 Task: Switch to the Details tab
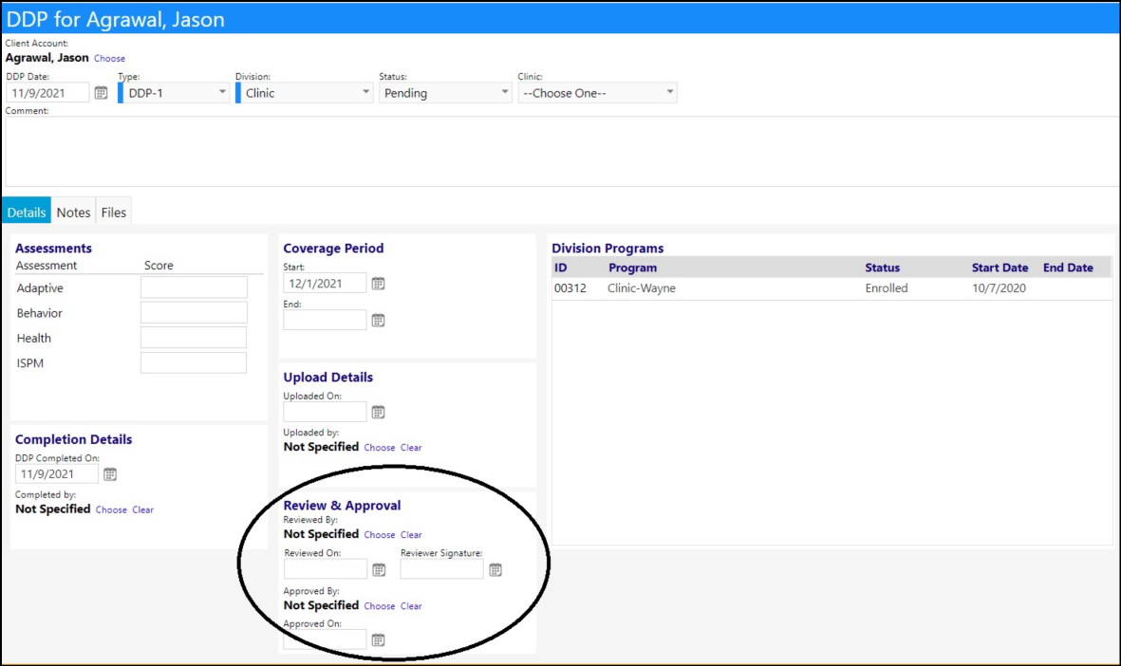27,213
